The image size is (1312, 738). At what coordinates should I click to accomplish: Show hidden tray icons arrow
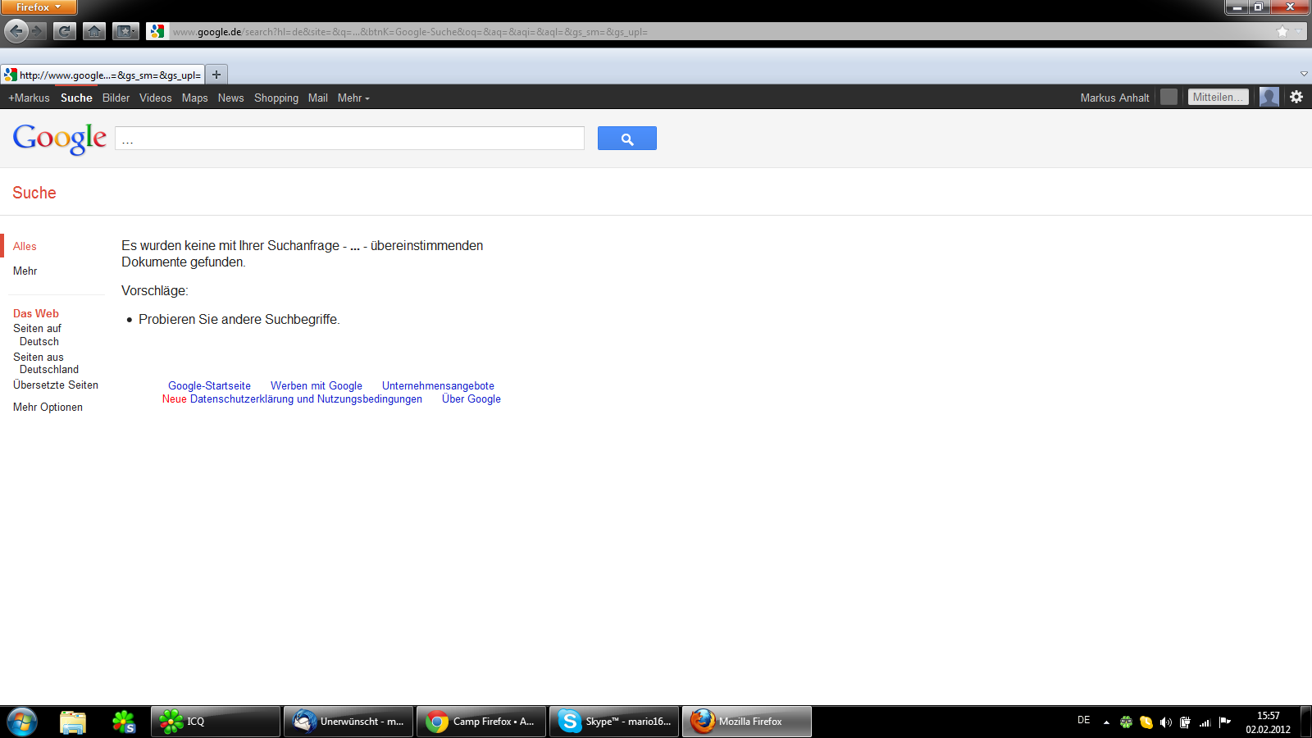(1106, 722)
